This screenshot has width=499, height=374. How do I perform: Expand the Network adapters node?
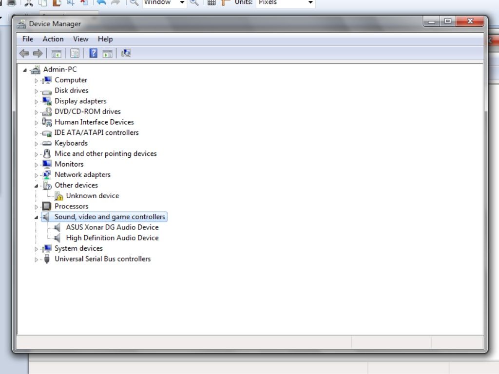[x=36, y=175]
